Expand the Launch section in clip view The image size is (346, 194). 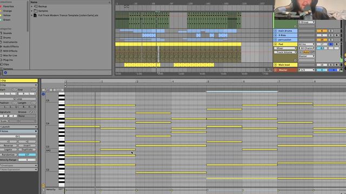click(x=36, y=127)
